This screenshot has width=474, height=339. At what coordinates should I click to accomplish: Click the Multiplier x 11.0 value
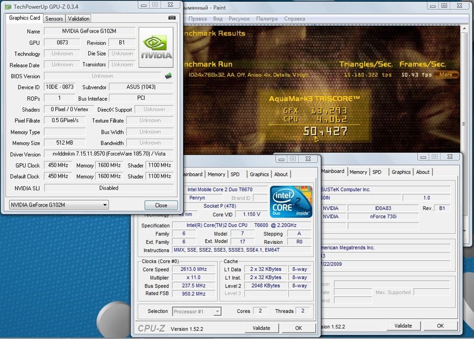193,277
